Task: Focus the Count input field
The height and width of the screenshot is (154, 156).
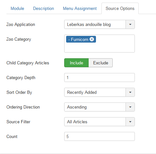Action: click(x=100, y=136)
